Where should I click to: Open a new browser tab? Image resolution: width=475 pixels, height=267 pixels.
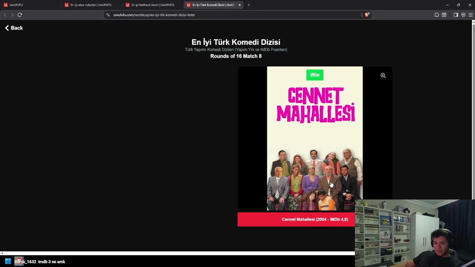(249, 5)
